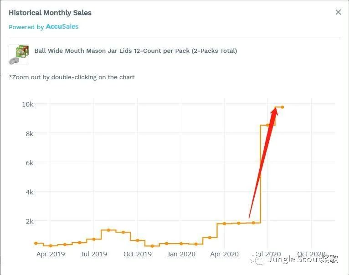The width and height of the screenshot is (349, 275).
Task: Select the August 2019 peak data point
Action: [108, 230]
